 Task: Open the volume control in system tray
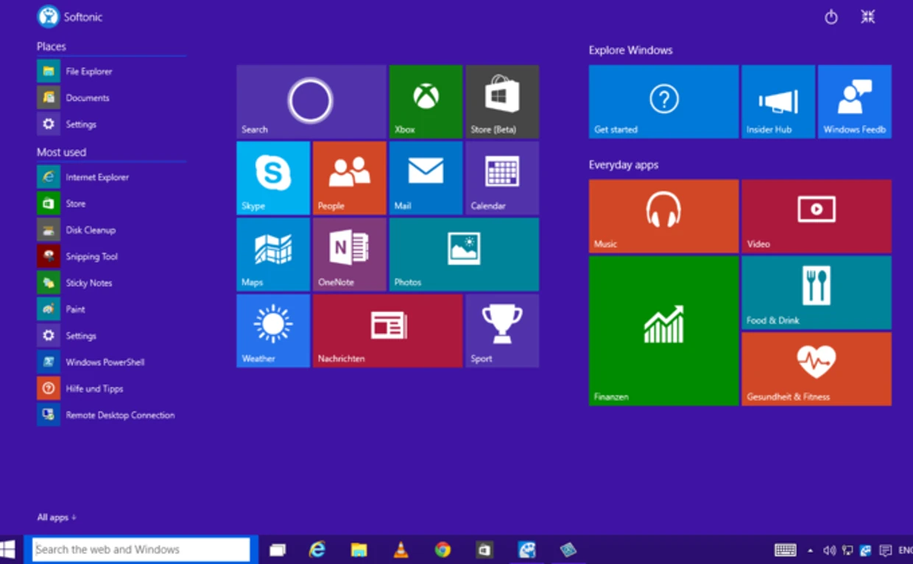coord(829,550)
